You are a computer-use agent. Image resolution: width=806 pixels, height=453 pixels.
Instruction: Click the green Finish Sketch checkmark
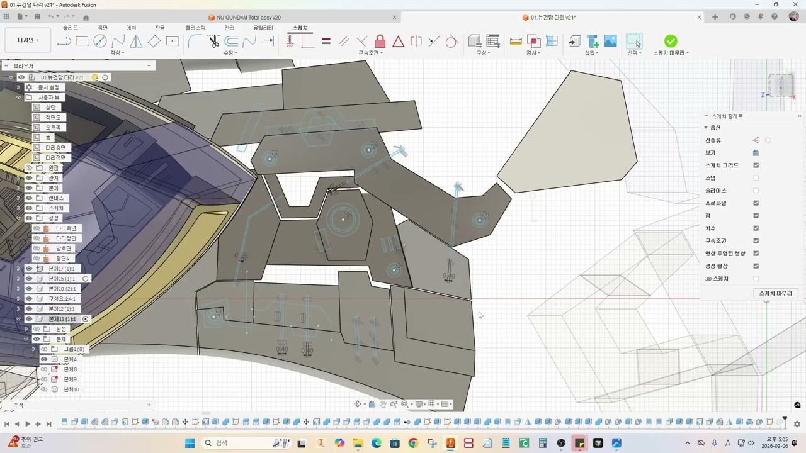(671, 41)
